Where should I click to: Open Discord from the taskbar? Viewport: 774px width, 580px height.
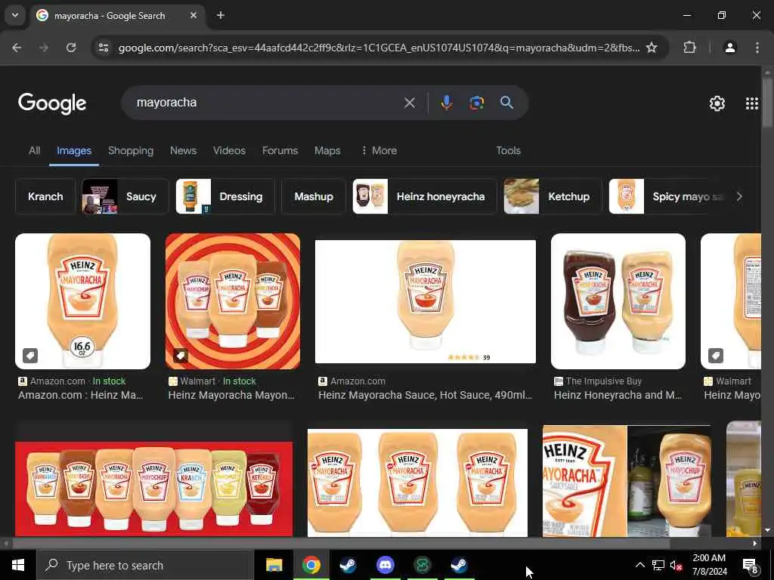(385, 565)
